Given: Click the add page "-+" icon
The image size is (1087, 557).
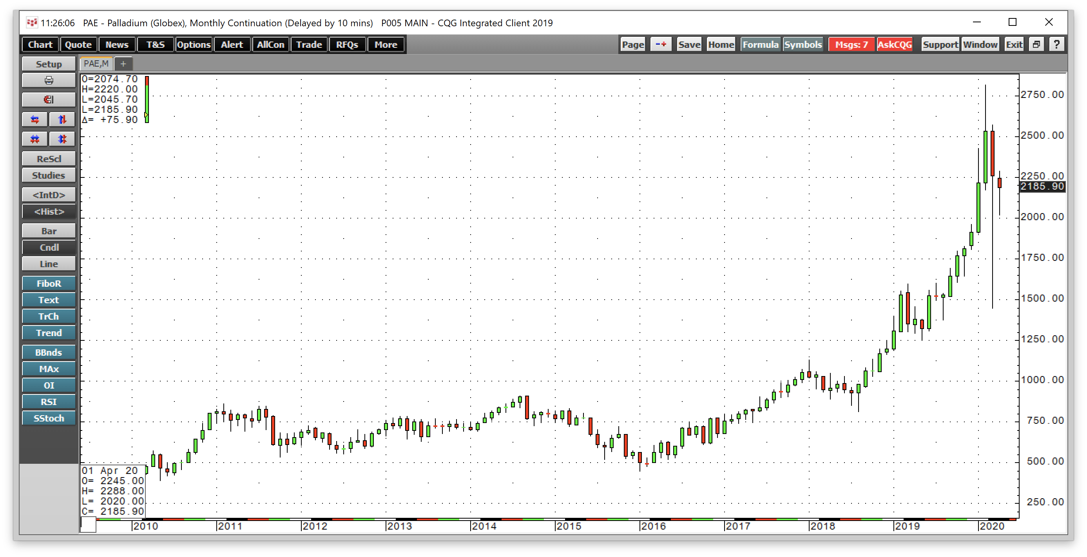Looking at the screenshot, I should (660, 44).
